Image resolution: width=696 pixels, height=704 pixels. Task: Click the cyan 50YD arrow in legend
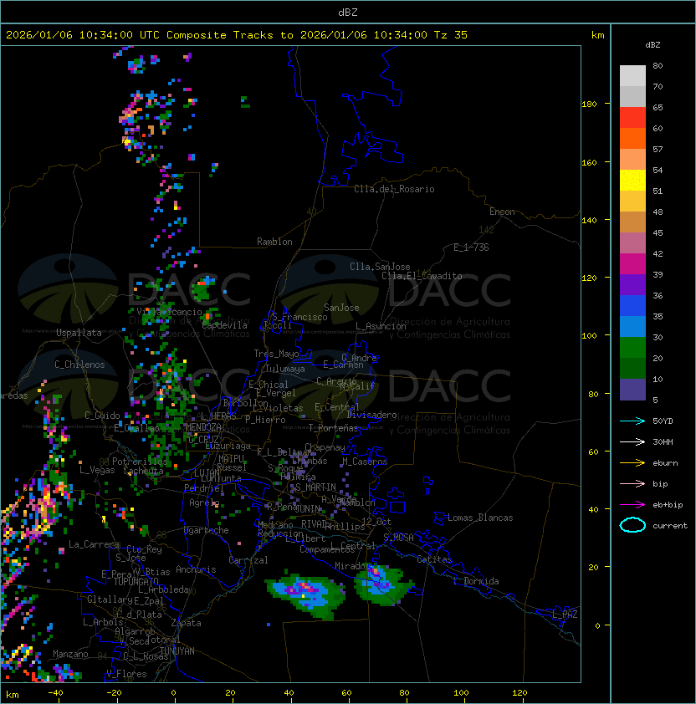pos(632,421)
